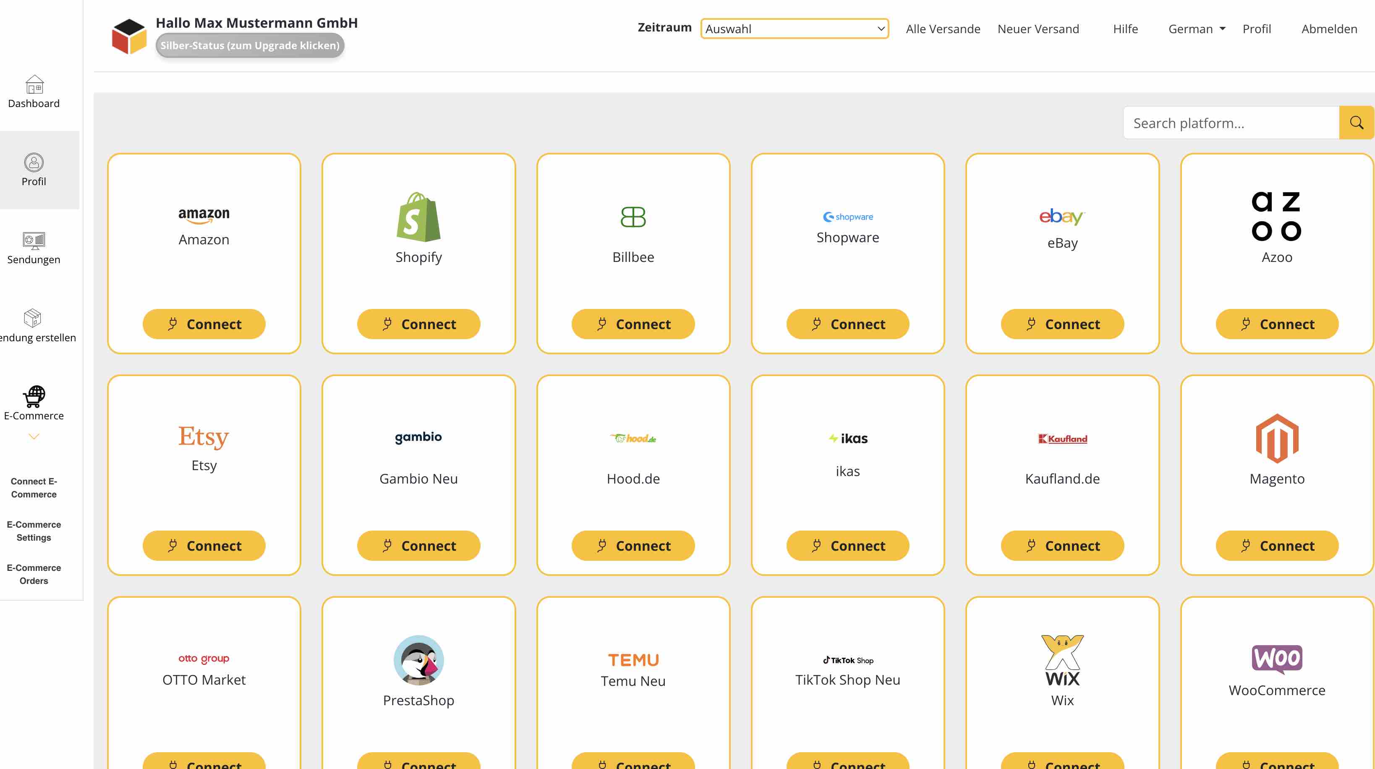Open Connect E-Commerce submenu item
This screenshot has height=769, width=1375.
click(x=34, y=488)
